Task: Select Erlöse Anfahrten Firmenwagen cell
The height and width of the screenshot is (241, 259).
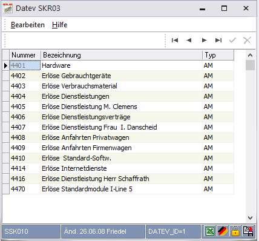Action: (x=122, y=148)
